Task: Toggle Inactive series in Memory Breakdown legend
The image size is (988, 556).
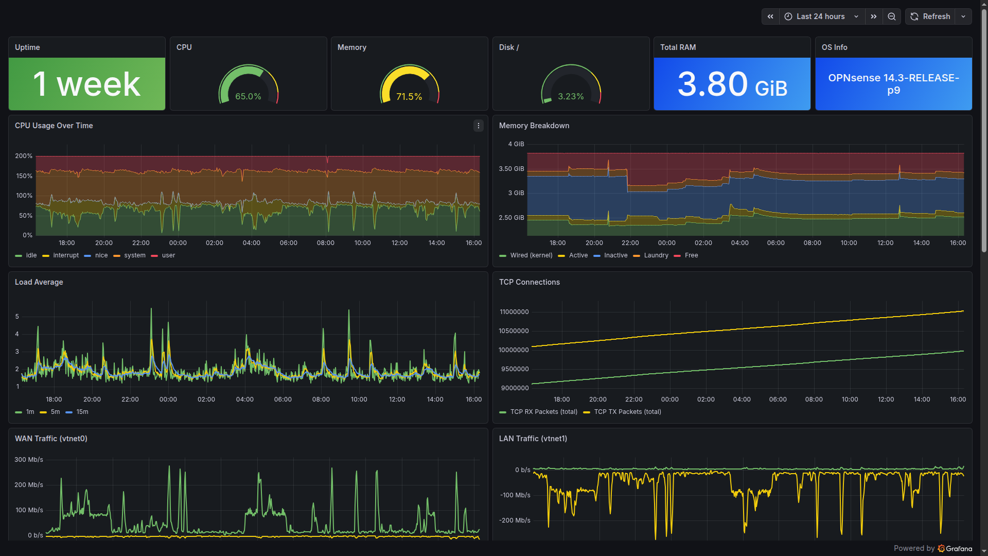Action: 615,255
